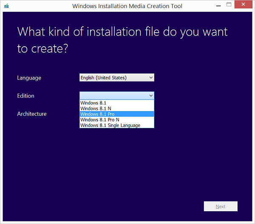Click the Architecture label
The width and height of the screenshot is (255, 224).
(x=32, y=114)
